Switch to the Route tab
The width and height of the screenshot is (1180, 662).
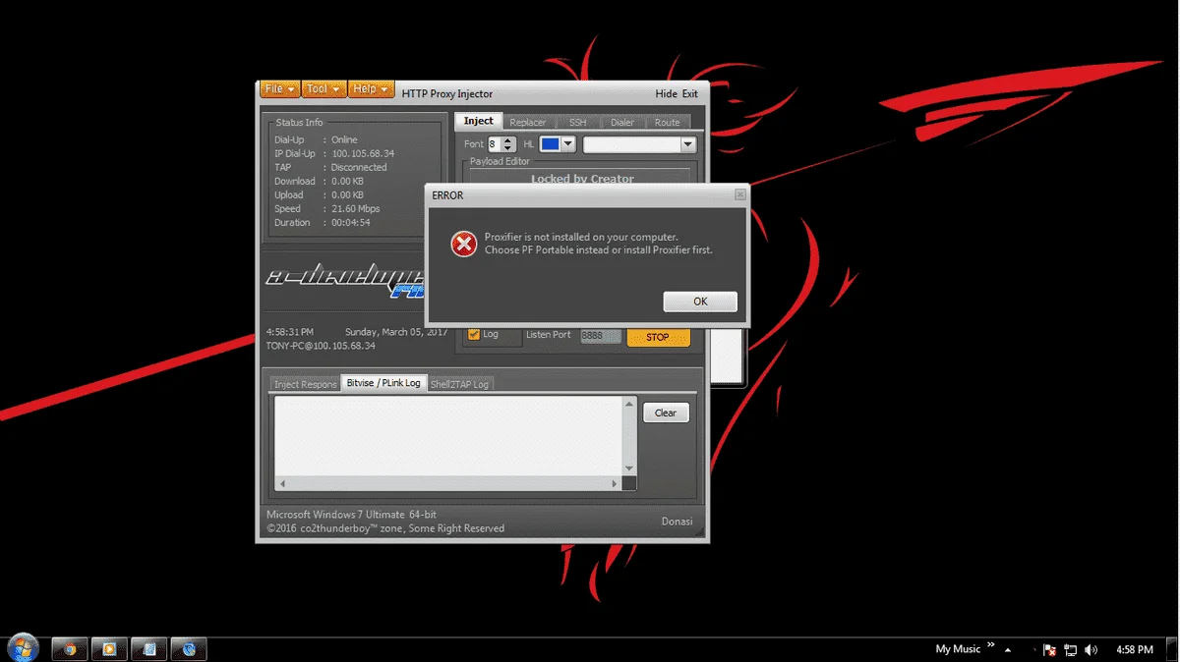668,123
